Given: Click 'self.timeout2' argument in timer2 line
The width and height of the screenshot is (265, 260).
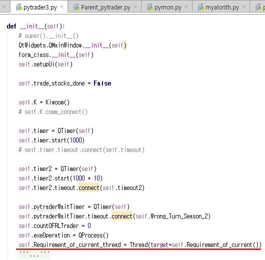Looking at the screenshot, I should pos(122,188).
